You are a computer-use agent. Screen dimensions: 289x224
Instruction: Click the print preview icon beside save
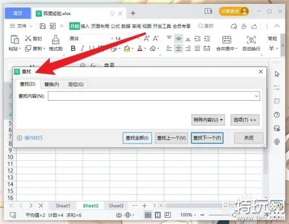click(x=53, y=26)
